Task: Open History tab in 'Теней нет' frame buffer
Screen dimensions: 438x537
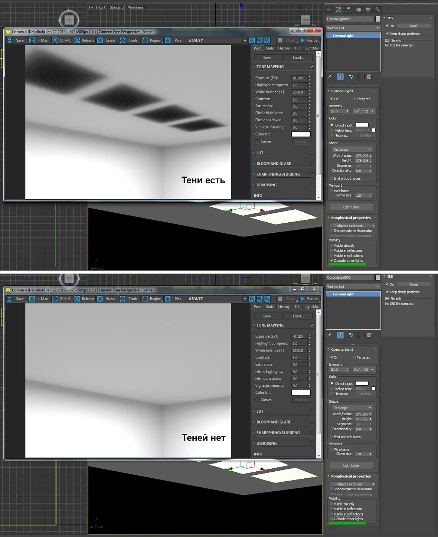Action: click(284, 307)
